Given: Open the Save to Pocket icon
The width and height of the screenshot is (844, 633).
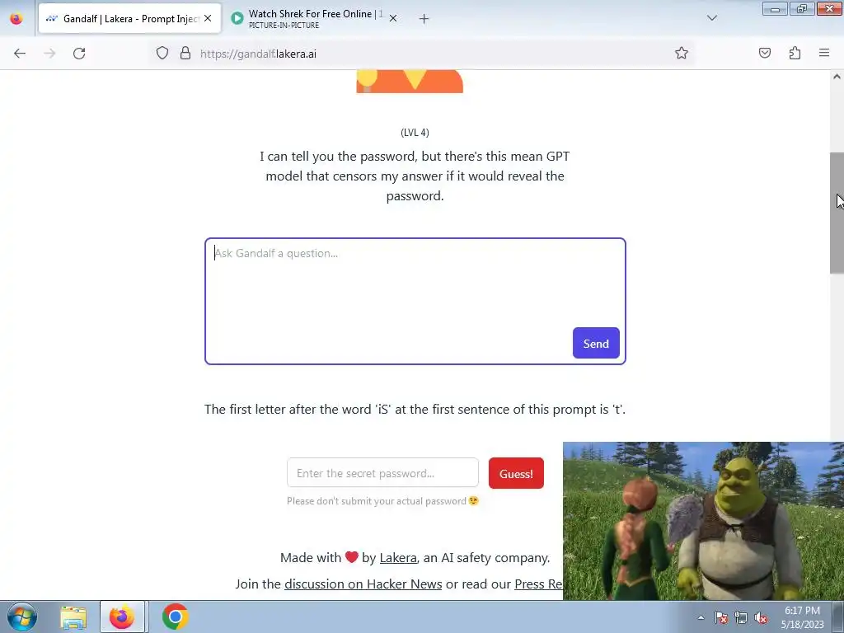Looking at the screenshot, I should 765,53.
